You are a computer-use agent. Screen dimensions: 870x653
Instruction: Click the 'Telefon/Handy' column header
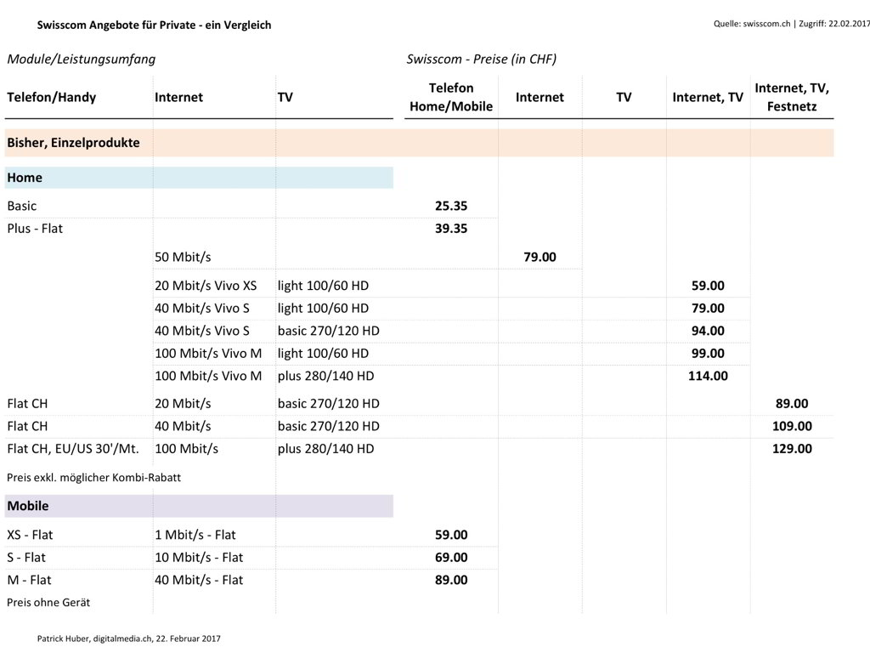(x=52, y=97)
